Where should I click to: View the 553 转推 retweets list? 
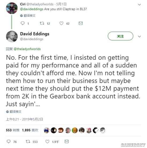point(13,130)
